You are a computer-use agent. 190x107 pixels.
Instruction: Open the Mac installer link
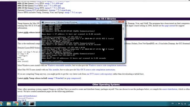pos(54,70)
